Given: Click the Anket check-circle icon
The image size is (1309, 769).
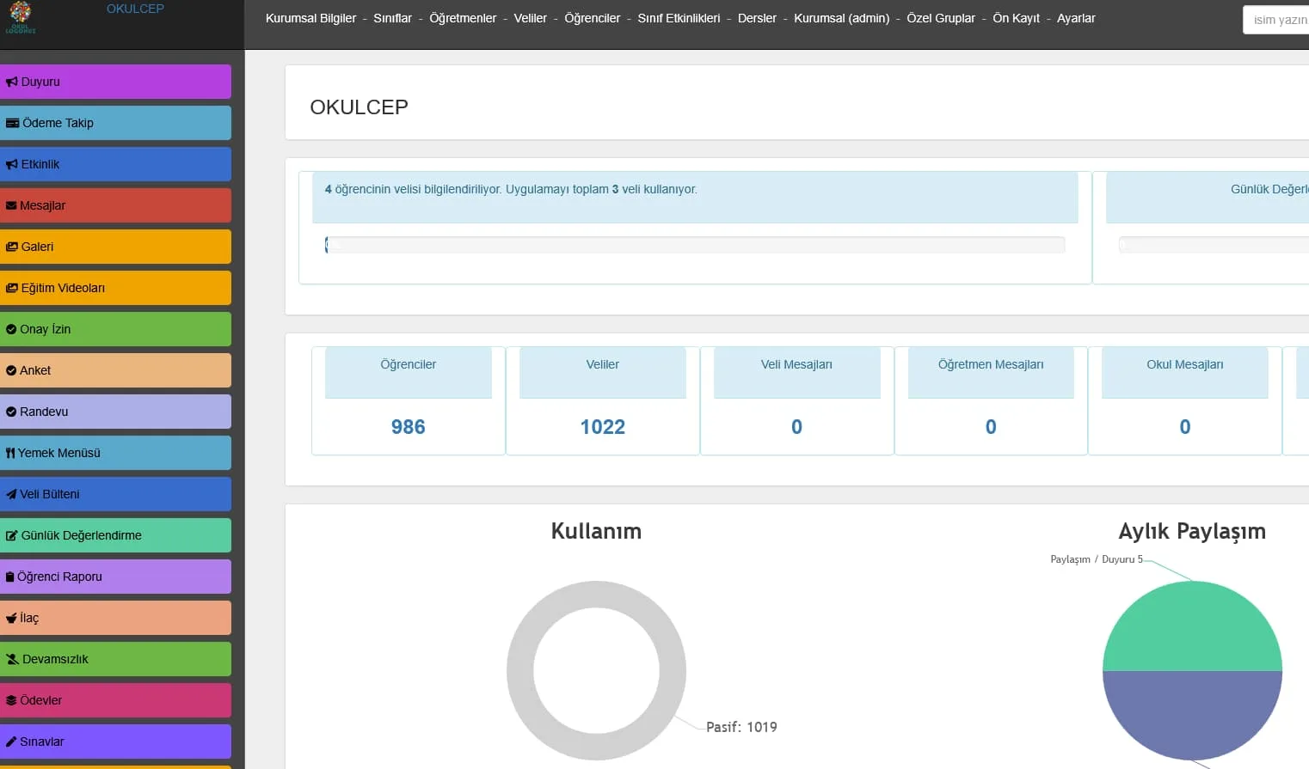Looking at the screenshot, I should click(11, 371).
